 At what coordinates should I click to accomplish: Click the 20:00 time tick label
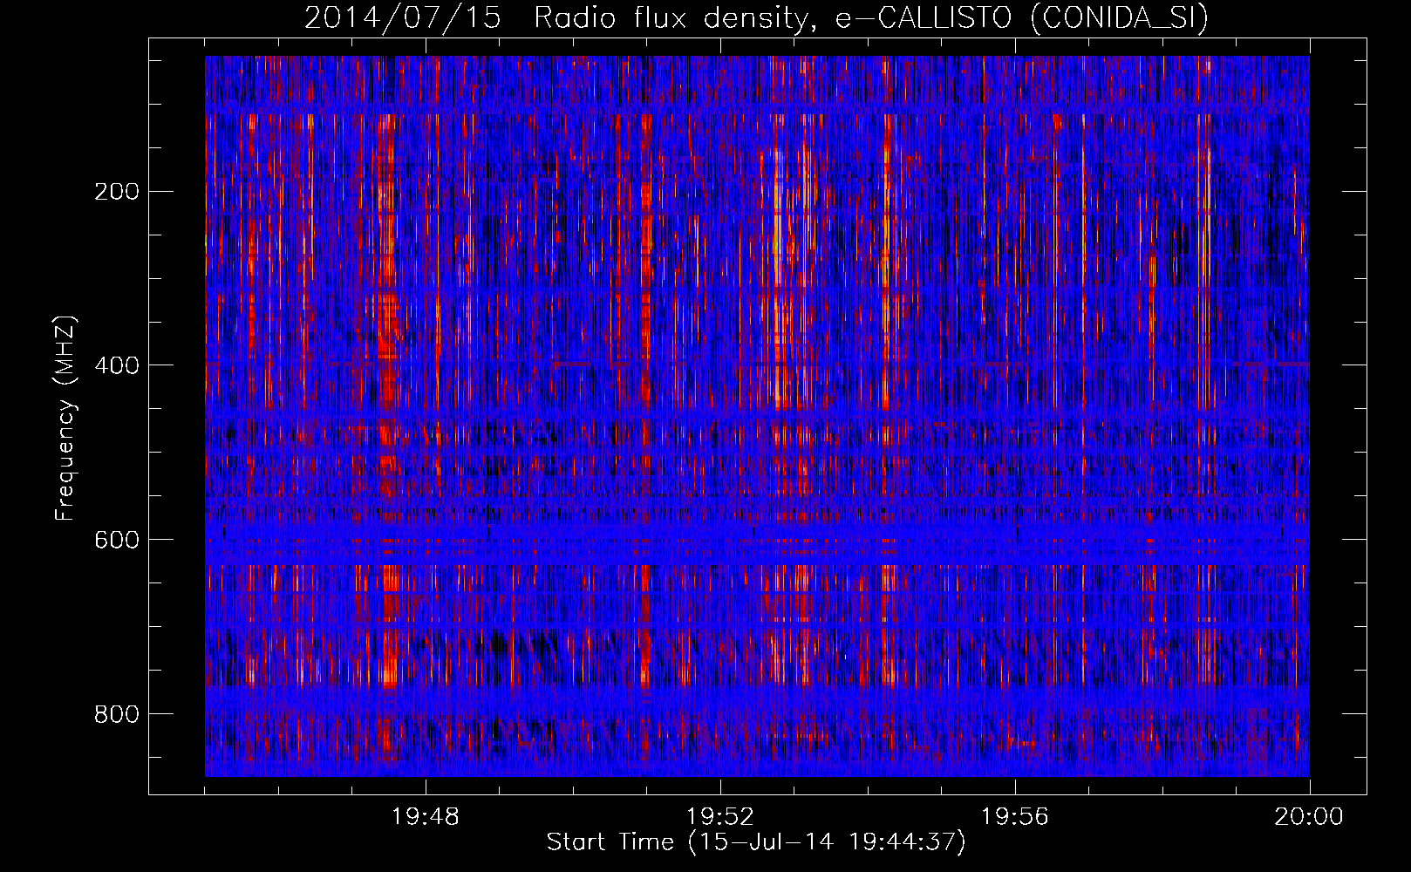(1309, 816)
